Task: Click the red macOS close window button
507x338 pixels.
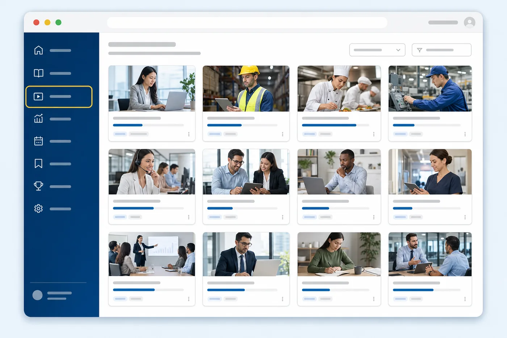Action: coord(36,22)
